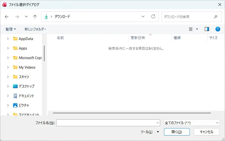Click the search magnifier icon
The width and height of the screenshot is (225, 141).
[x=215, y=17]
